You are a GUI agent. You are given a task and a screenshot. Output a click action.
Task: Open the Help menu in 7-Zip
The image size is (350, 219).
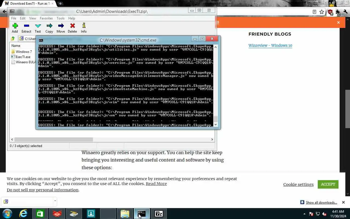72,18
